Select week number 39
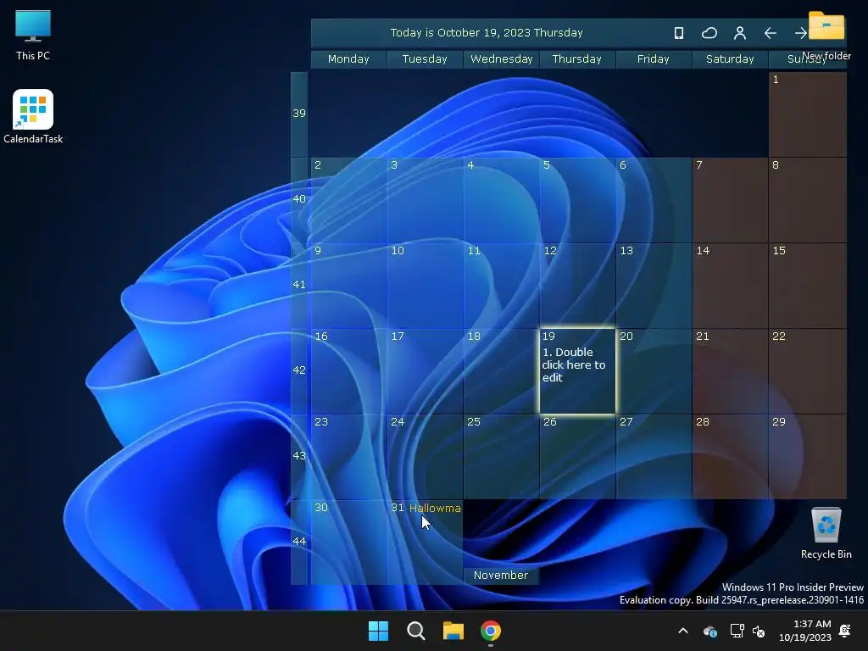This screenshot has width=868, height=651. click(x=299, y=114)
